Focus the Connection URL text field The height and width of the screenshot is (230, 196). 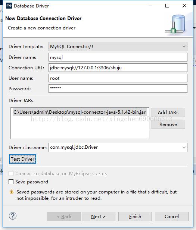pyautogui.click(x=118, y=67)
